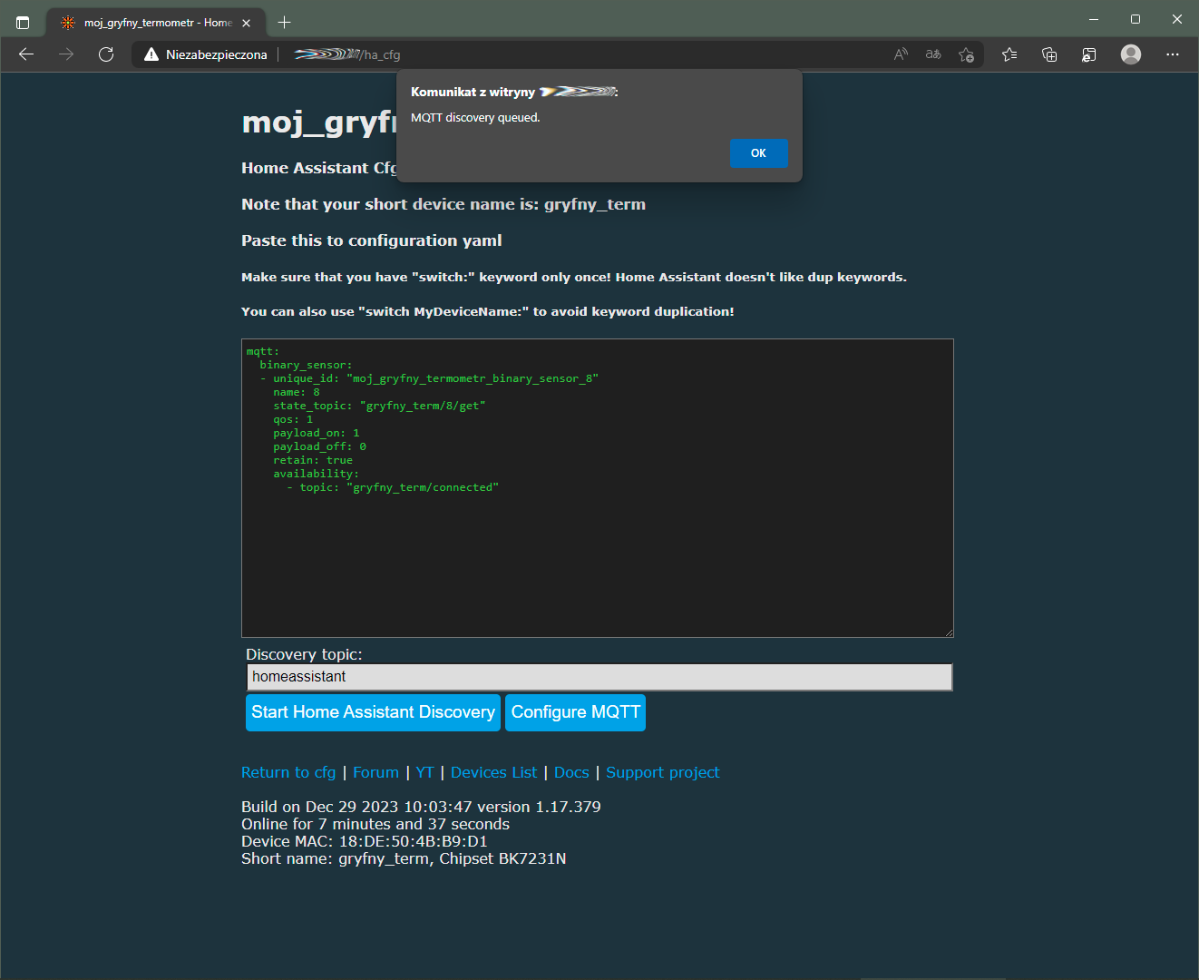Open the tab actions menu icon
Viewport: 1199px width, 980px height.
tap(23, 22)
